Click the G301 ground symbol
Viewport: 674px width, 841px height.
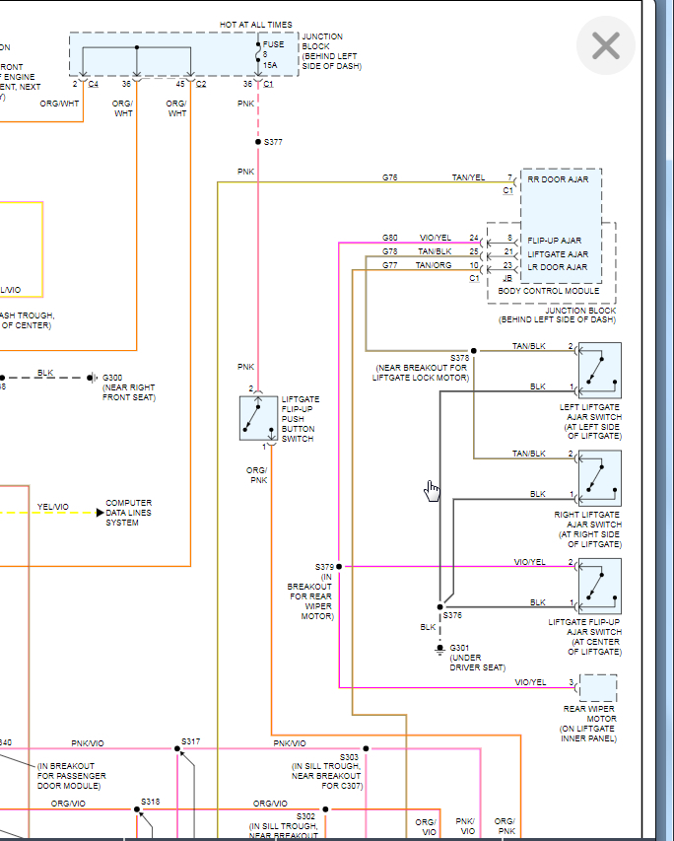pyautogui.click(x=439, y=648)
